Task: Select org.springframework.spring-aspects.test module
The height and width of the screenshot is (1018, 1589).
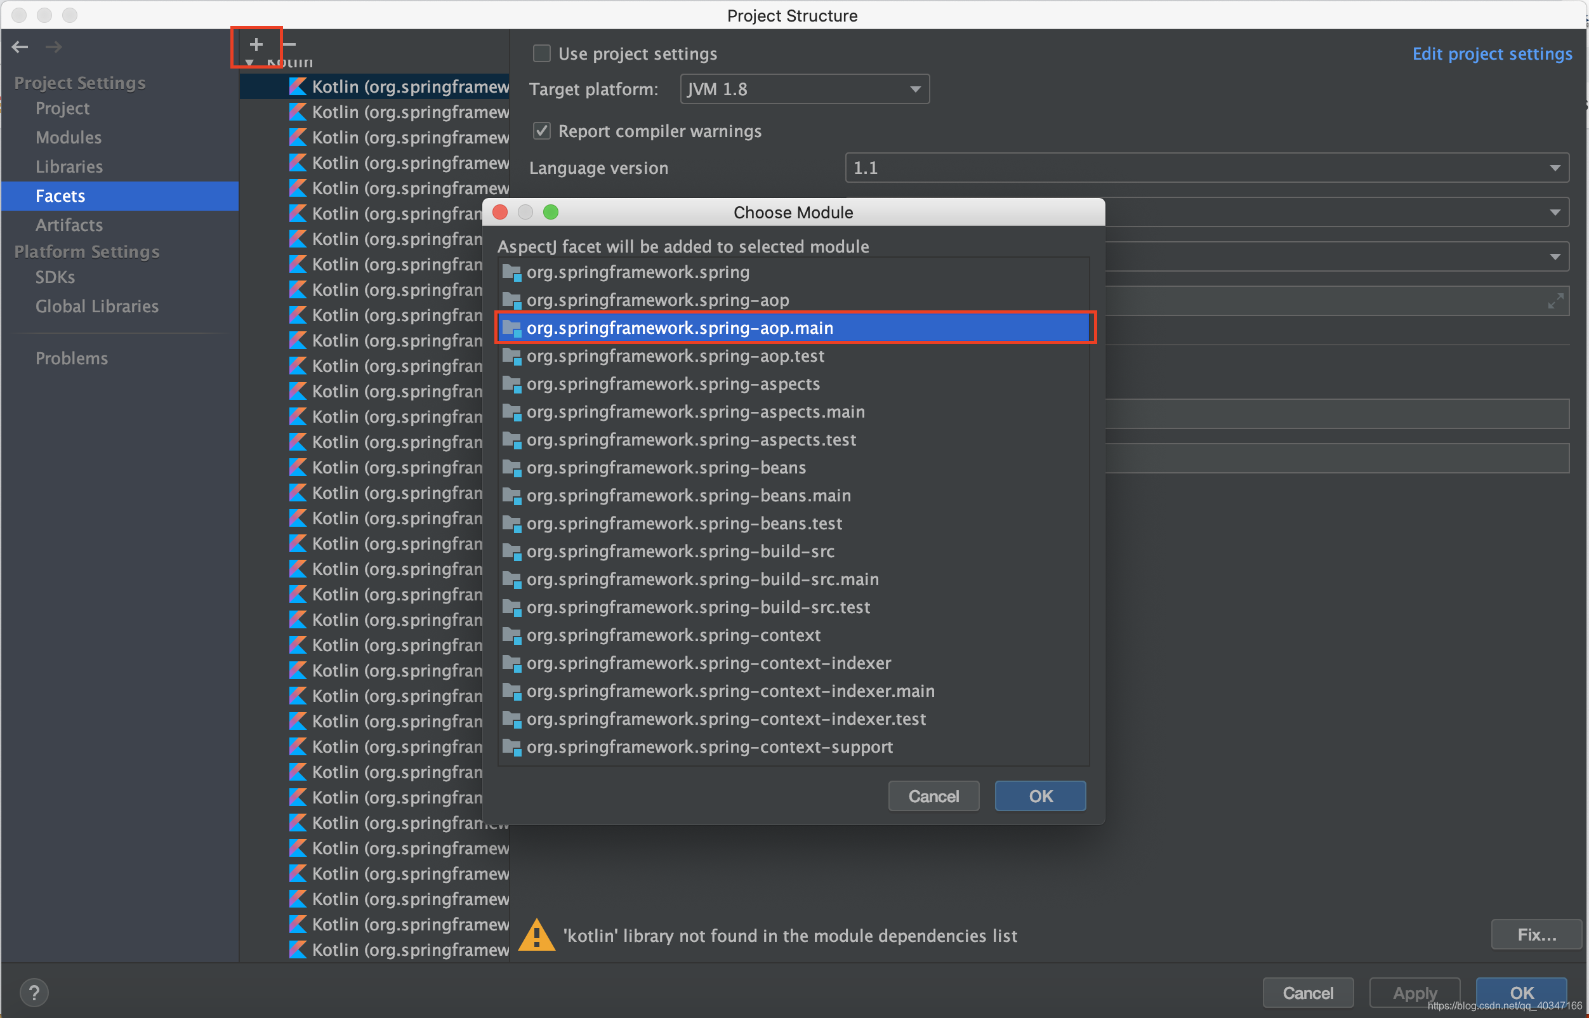Action: pyautogui.click(x=793, y=440)
